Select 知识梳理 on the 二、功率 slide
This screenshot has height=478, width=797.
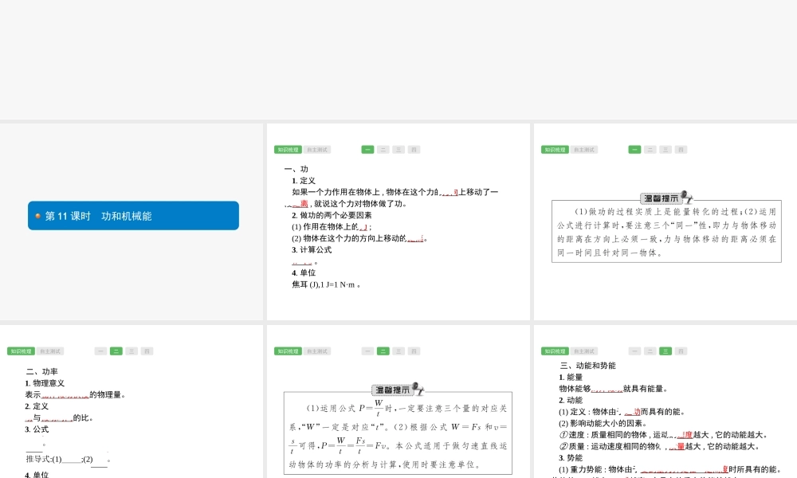(x=21, y=351)
